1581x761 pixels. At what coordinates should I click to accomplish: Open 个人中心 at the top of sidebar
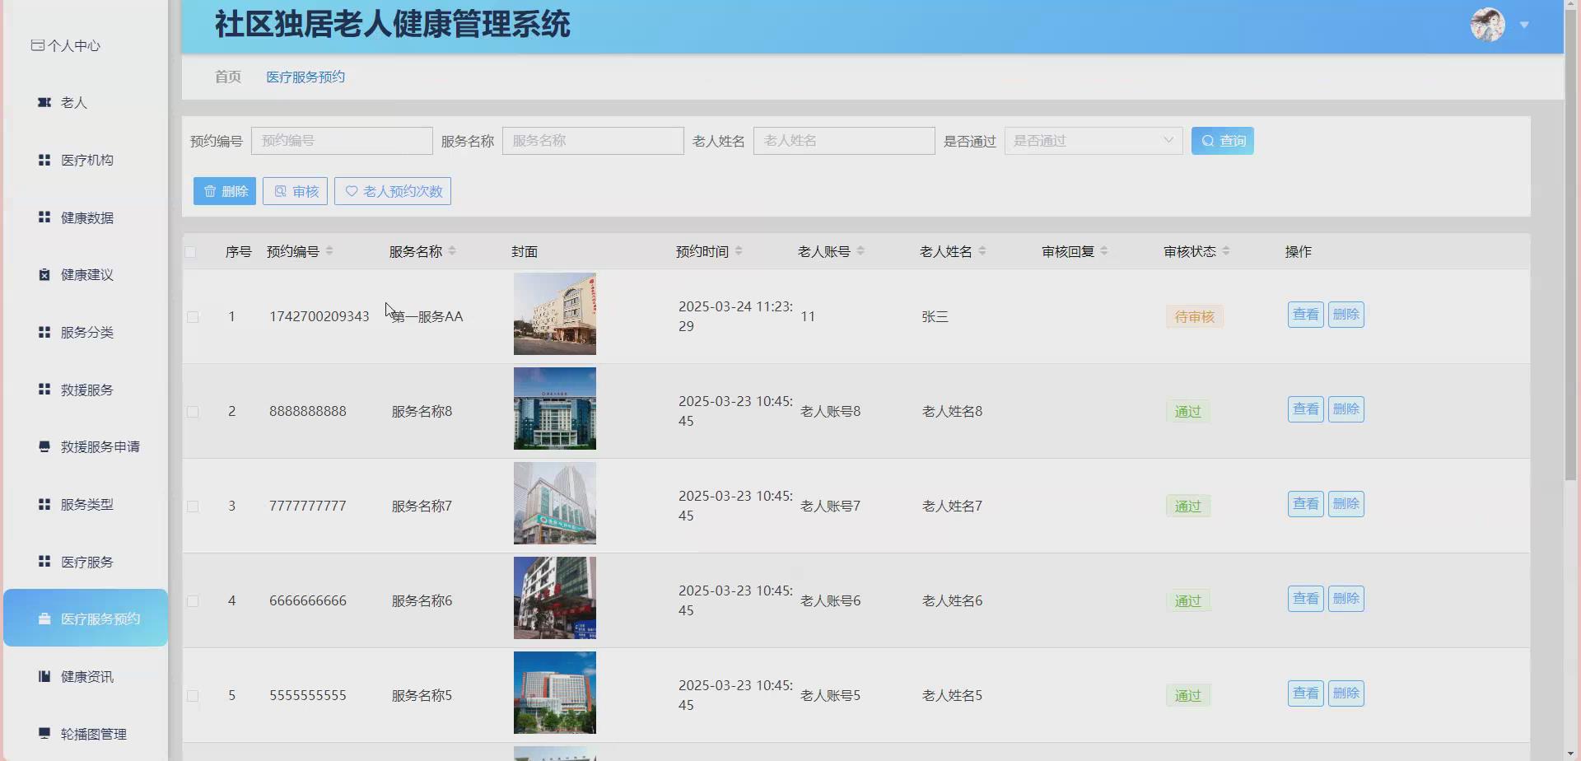pos(68,46)
